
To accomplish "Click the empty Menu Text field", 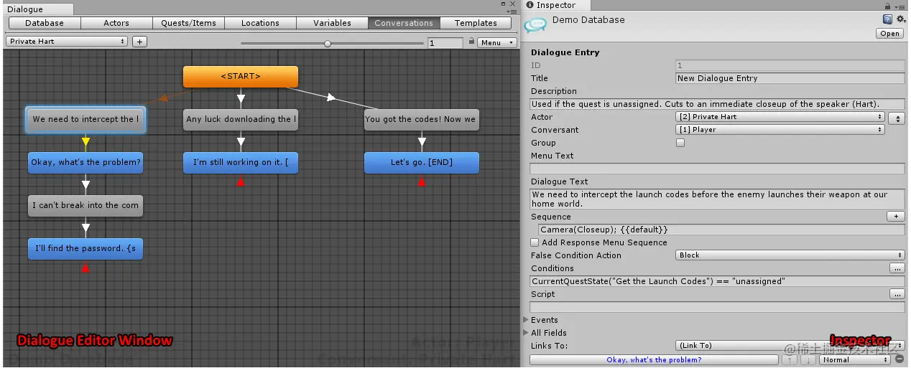I will (717, 169).
